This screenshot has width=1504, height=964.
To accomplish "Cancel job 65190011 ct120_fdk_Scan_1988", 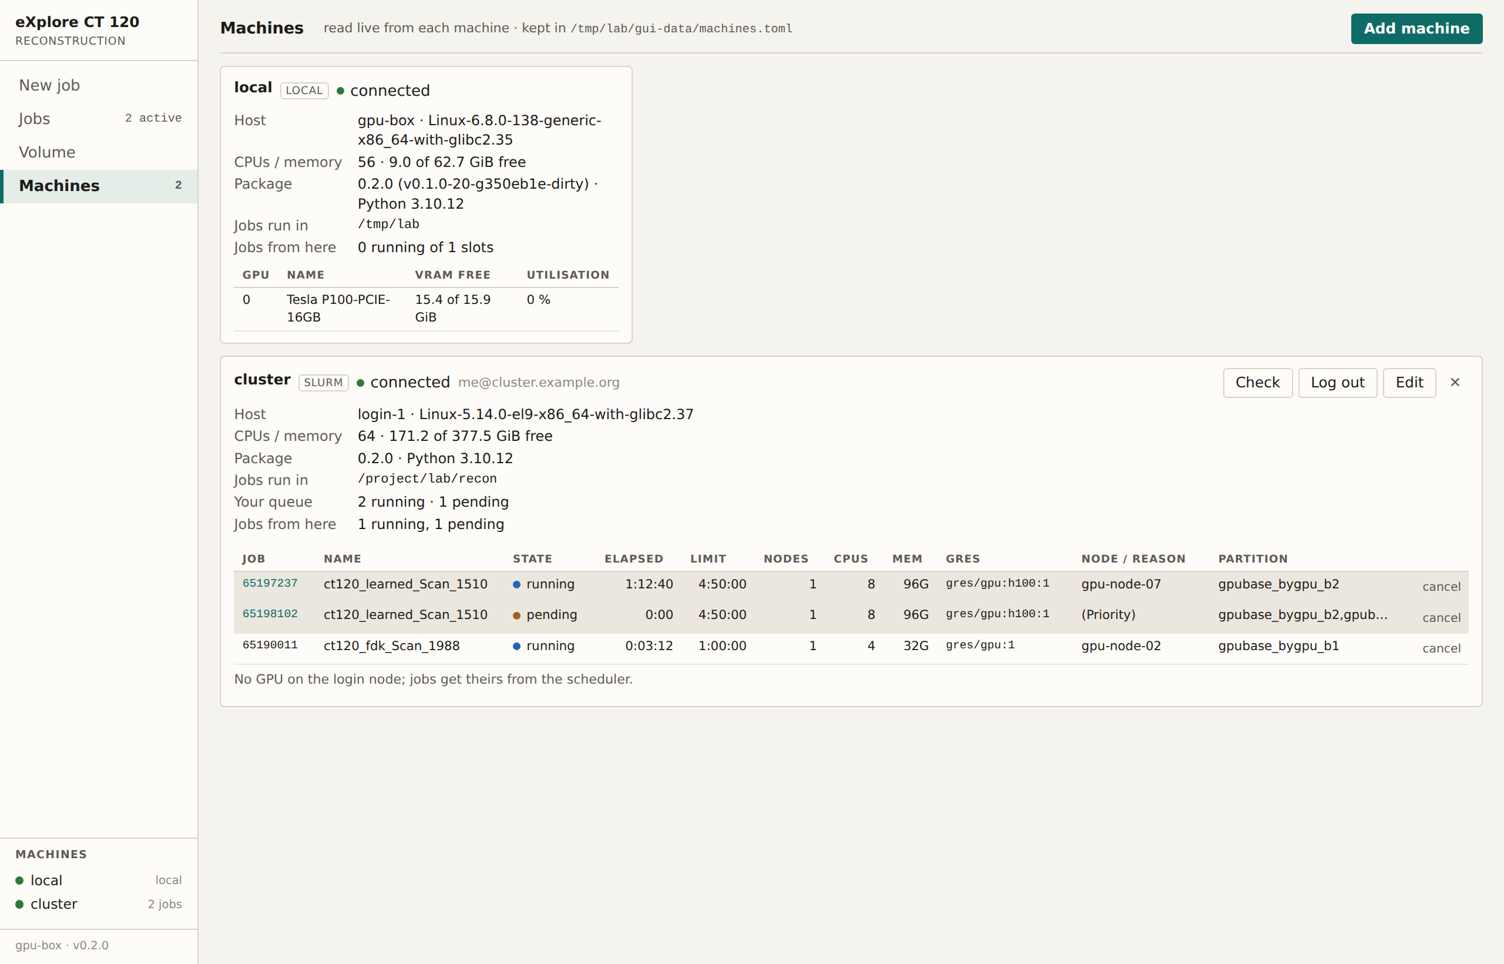I will (x=1441, y=648).
